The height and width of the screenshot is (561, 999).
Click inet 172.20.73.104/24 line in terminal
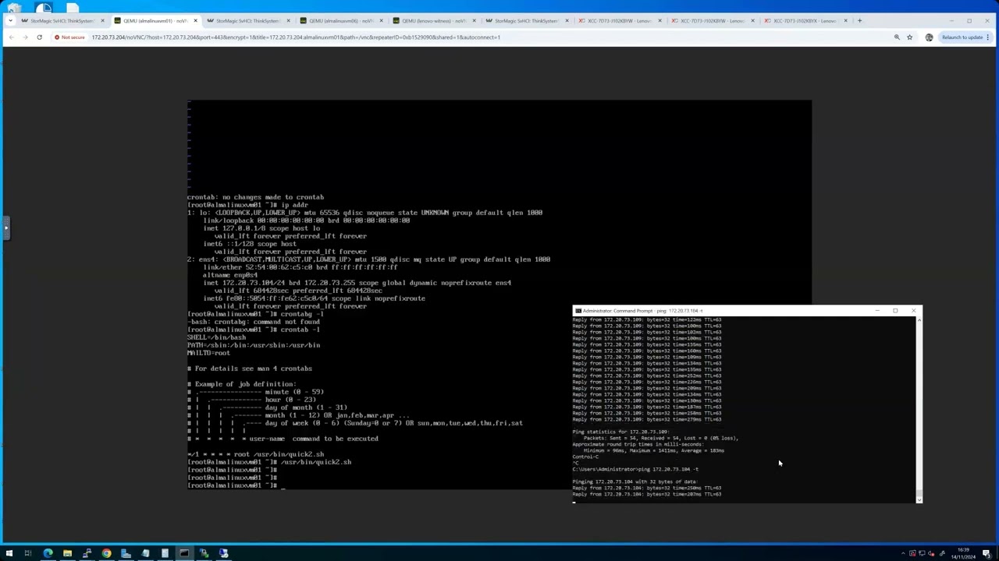click(x=357, y=283)
